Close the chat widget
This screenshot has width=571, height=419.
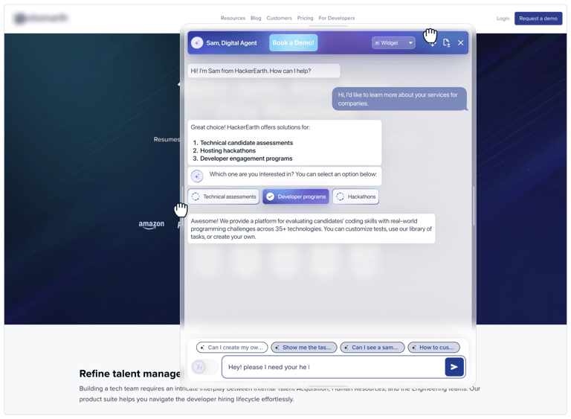(461, 43)
